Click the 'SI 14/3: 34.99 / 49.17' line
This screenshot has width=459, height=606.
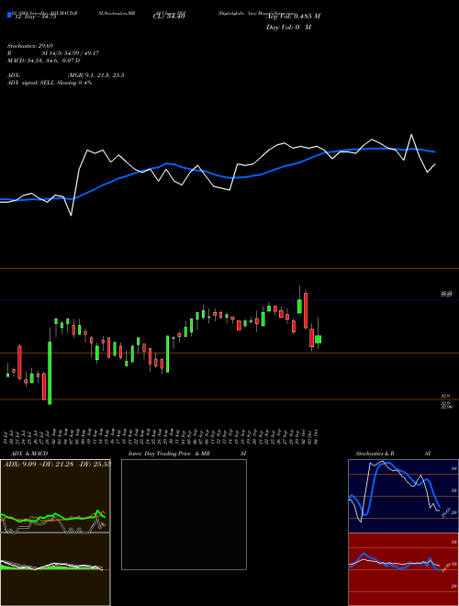[71, 53]
